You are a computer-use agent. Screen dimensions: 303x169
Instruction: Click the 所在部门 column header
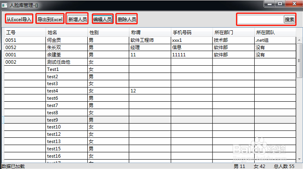[x=234, y=32]
